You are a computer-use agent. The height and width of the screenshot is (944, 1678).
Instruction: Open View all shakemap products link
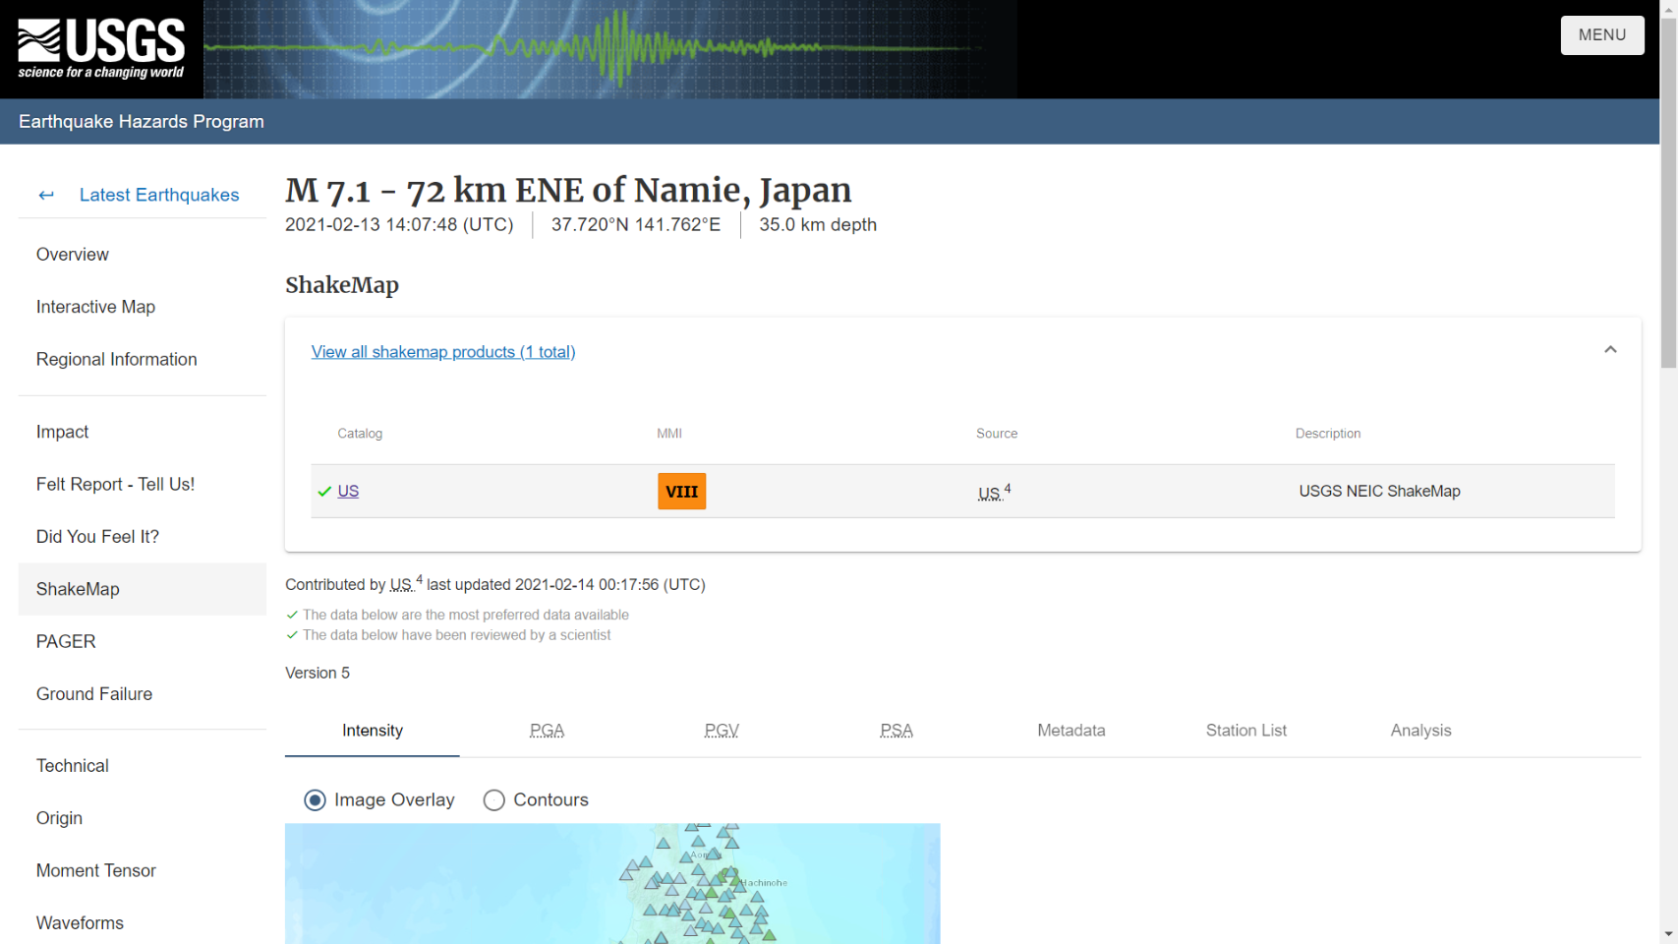pos(442,352)
